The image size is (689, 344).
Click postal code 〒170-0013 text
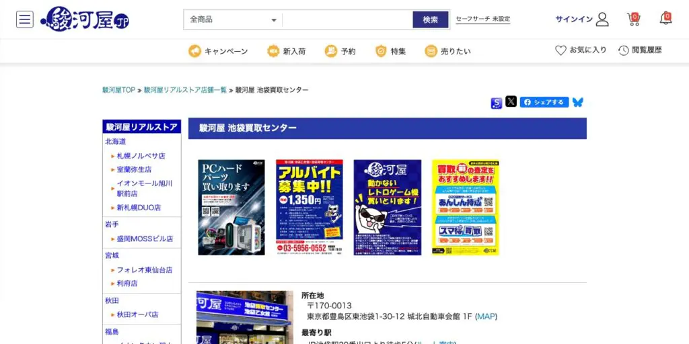point(329,306)
